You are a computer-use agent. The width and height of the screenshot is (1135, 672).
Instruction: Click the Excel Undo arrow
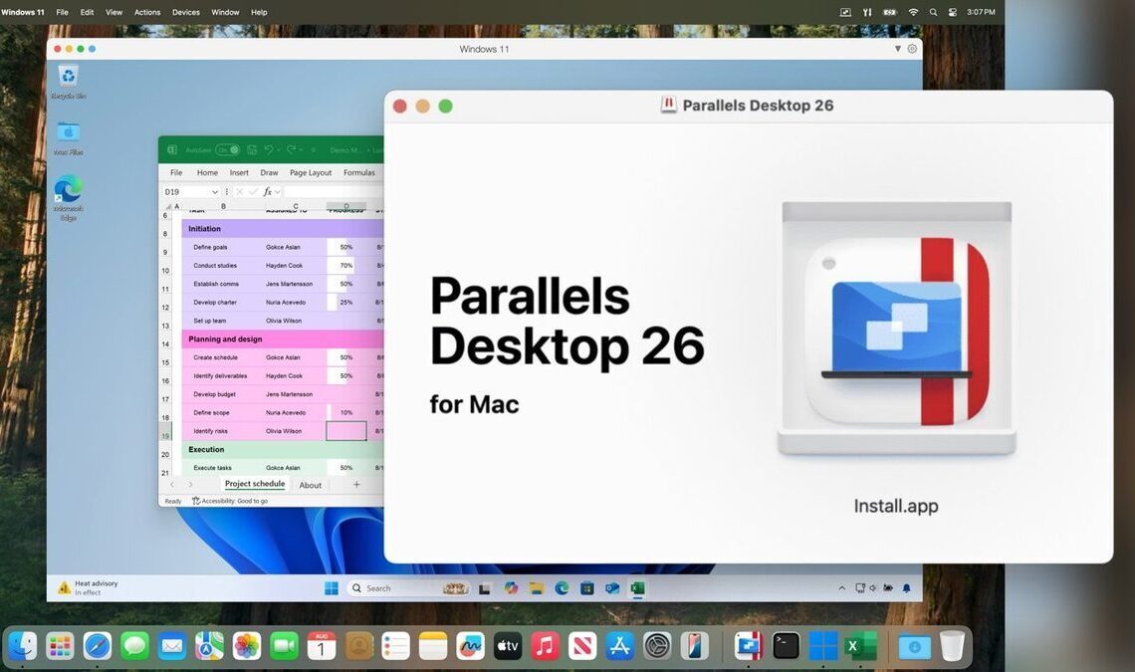269,150
